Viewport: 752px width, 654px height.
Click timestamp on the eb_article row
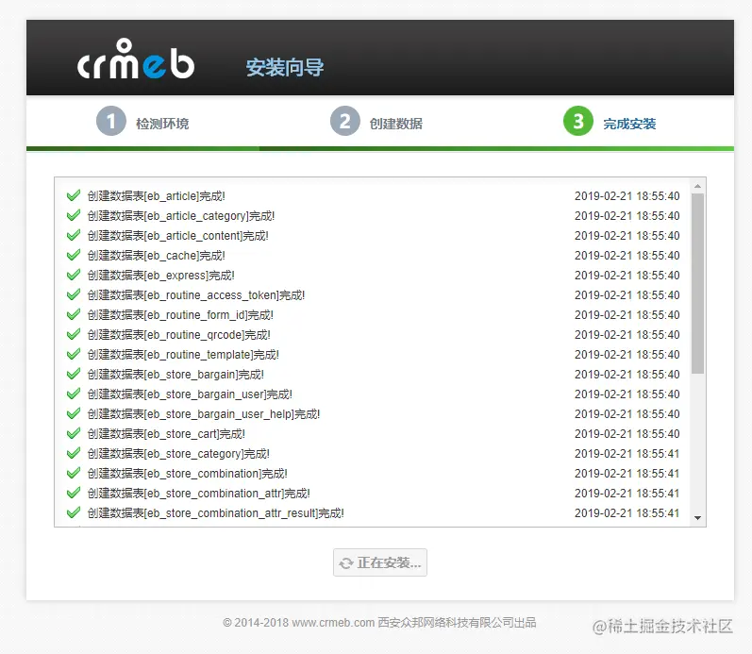click(627, 195)
